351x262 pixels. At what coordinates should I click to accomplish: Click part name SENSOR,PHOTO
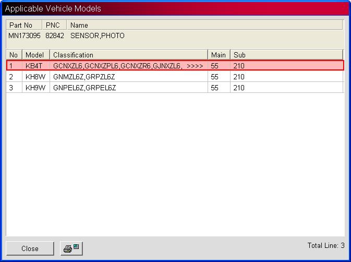98,35
